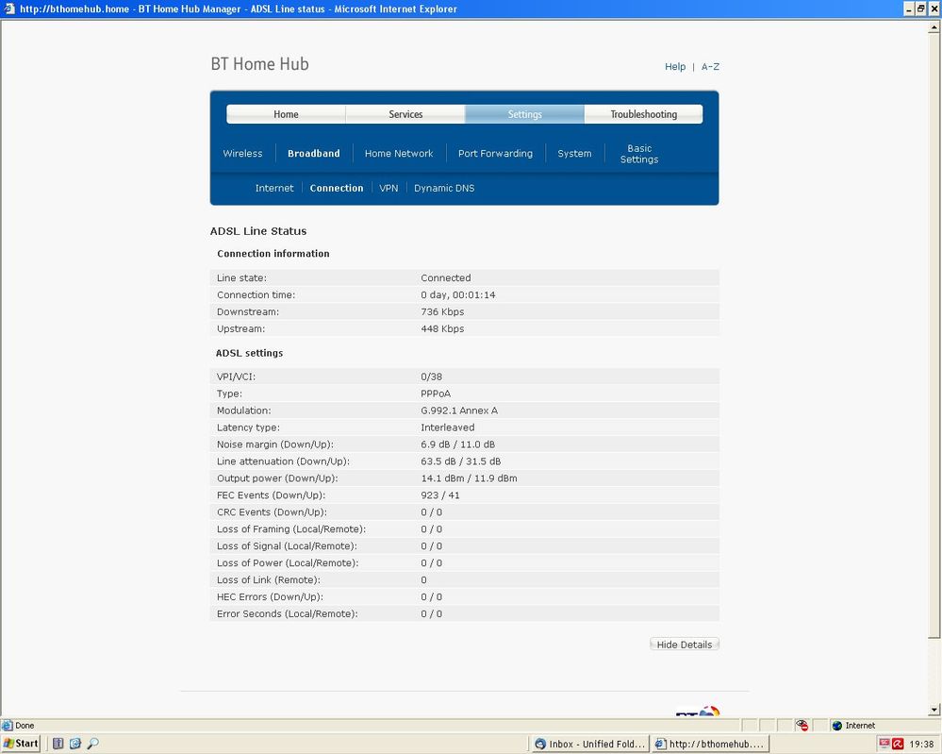Restore the Internet Explorer window
Viewport: 942px width, 754px height.
(x=921, y=8)
